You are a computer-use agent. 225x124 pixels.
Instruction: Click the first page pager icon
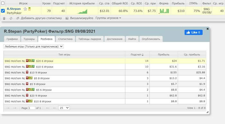coord(8,108)
